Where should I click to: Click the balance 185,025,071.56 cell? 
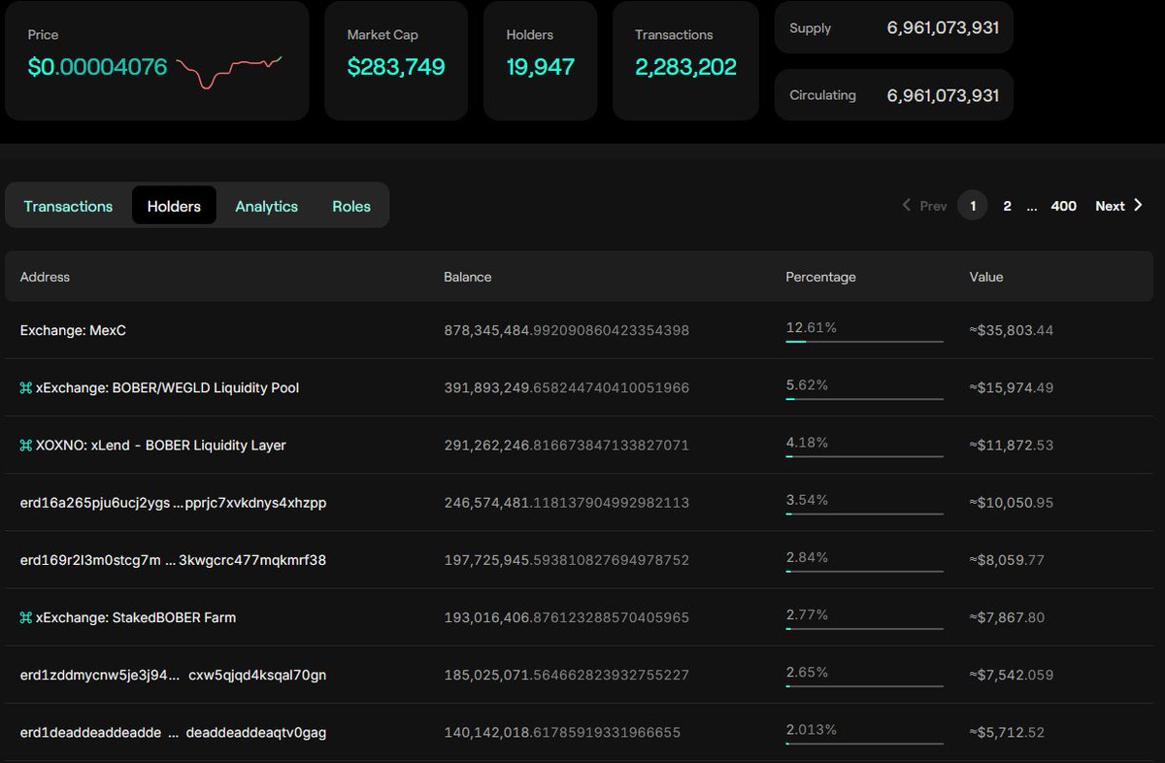coord(567,675)
